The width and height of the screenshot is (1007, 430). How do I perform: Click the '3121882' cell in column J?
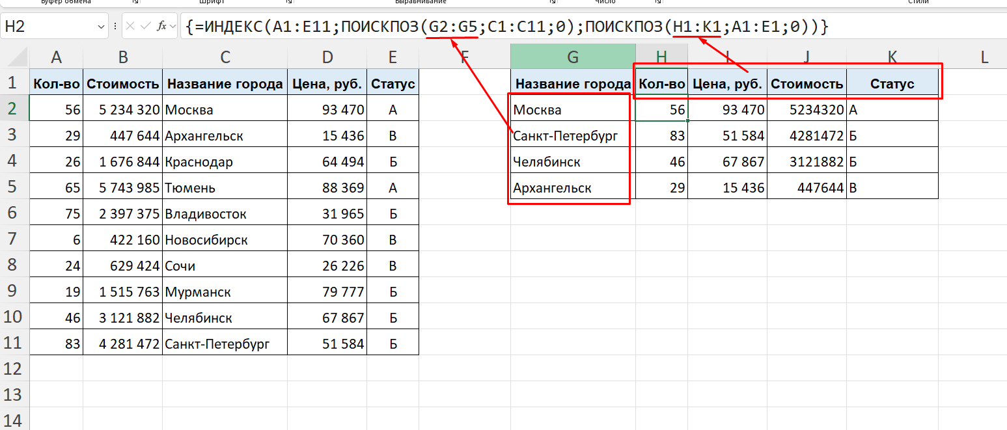click(807, 161)
